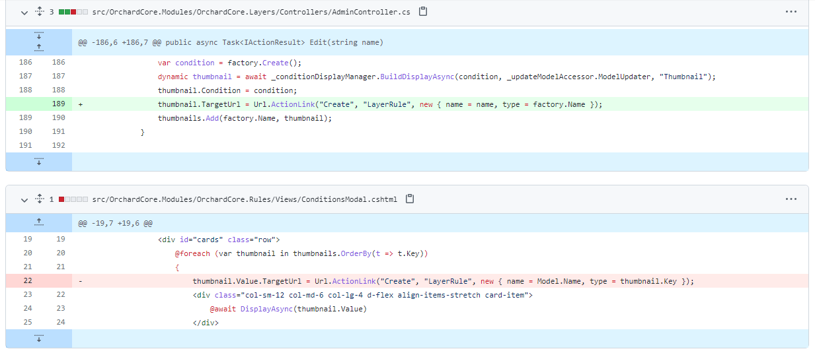
Task: Click the diffstat squares for ConditionsModal.cshtml
Action: (73, 199)
